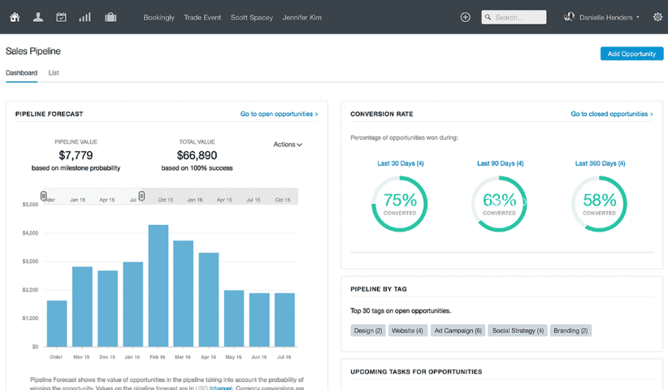Screen dimensions: 668x390
Task: Open the settings gear icon
Action: click(x=657, y=17)
